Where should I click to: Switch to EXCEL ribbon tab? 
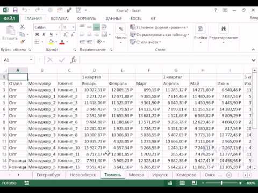[136, 19]
